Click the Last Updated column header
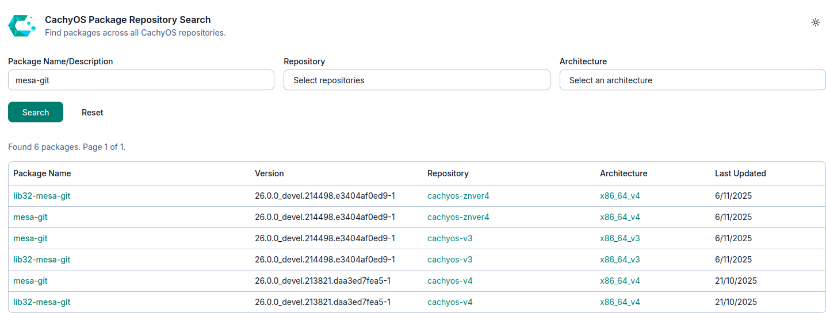The height and width of the screenshot is (313, 826). (740, 173)
